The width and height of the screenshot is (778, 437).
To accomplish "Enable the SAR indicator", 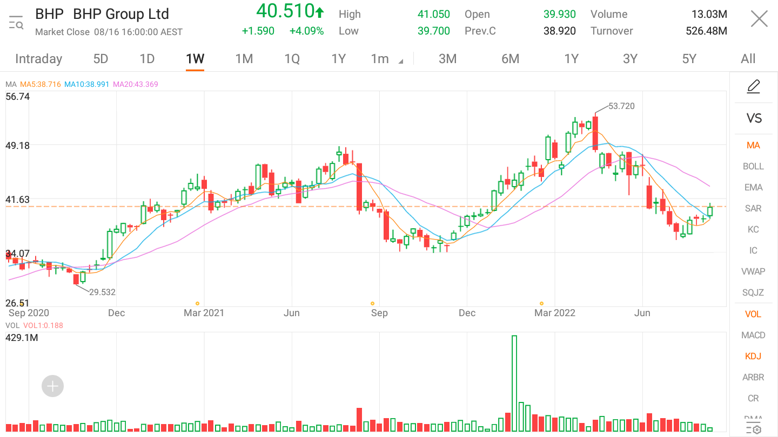I will pyautogui.click(x=753, y=208).
